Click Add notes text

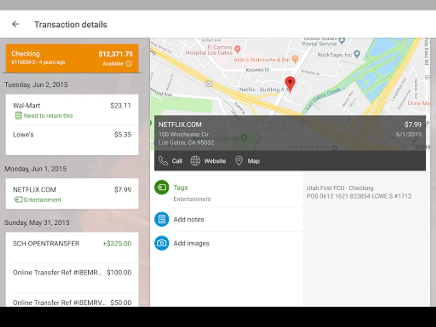click(x=189, y=219)
